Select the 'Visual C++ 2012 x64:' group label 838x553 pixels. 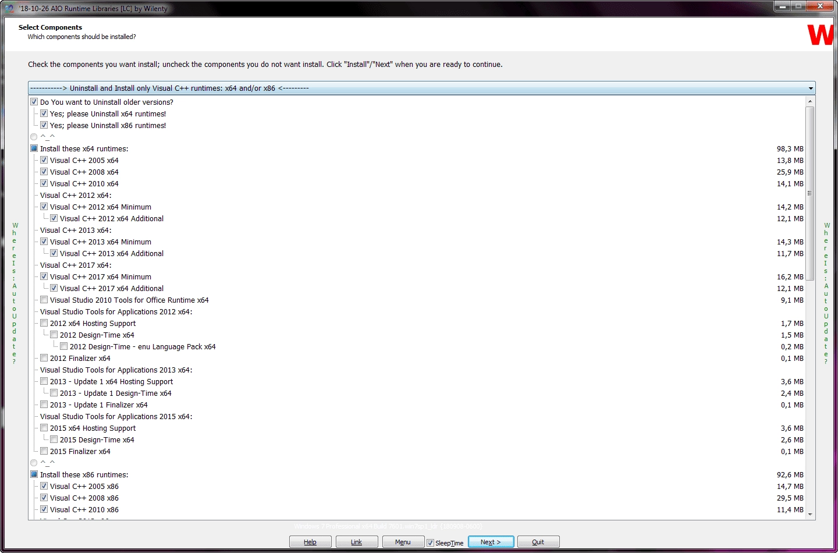point(76,195)
